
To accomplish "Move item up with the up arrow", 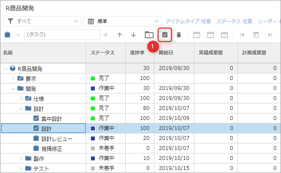I will 120,35.
